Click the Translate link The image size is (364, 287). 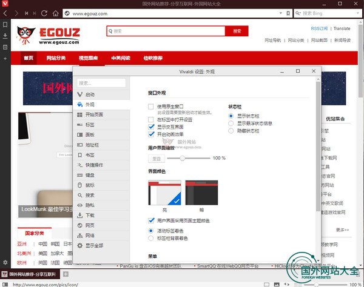tap(342, 28)
